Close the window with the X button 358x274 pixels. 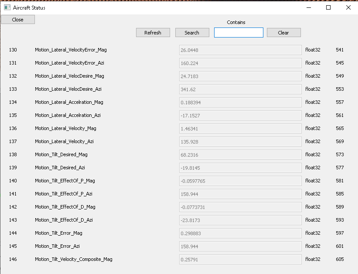pyautogui.click(x=348, y=7)
